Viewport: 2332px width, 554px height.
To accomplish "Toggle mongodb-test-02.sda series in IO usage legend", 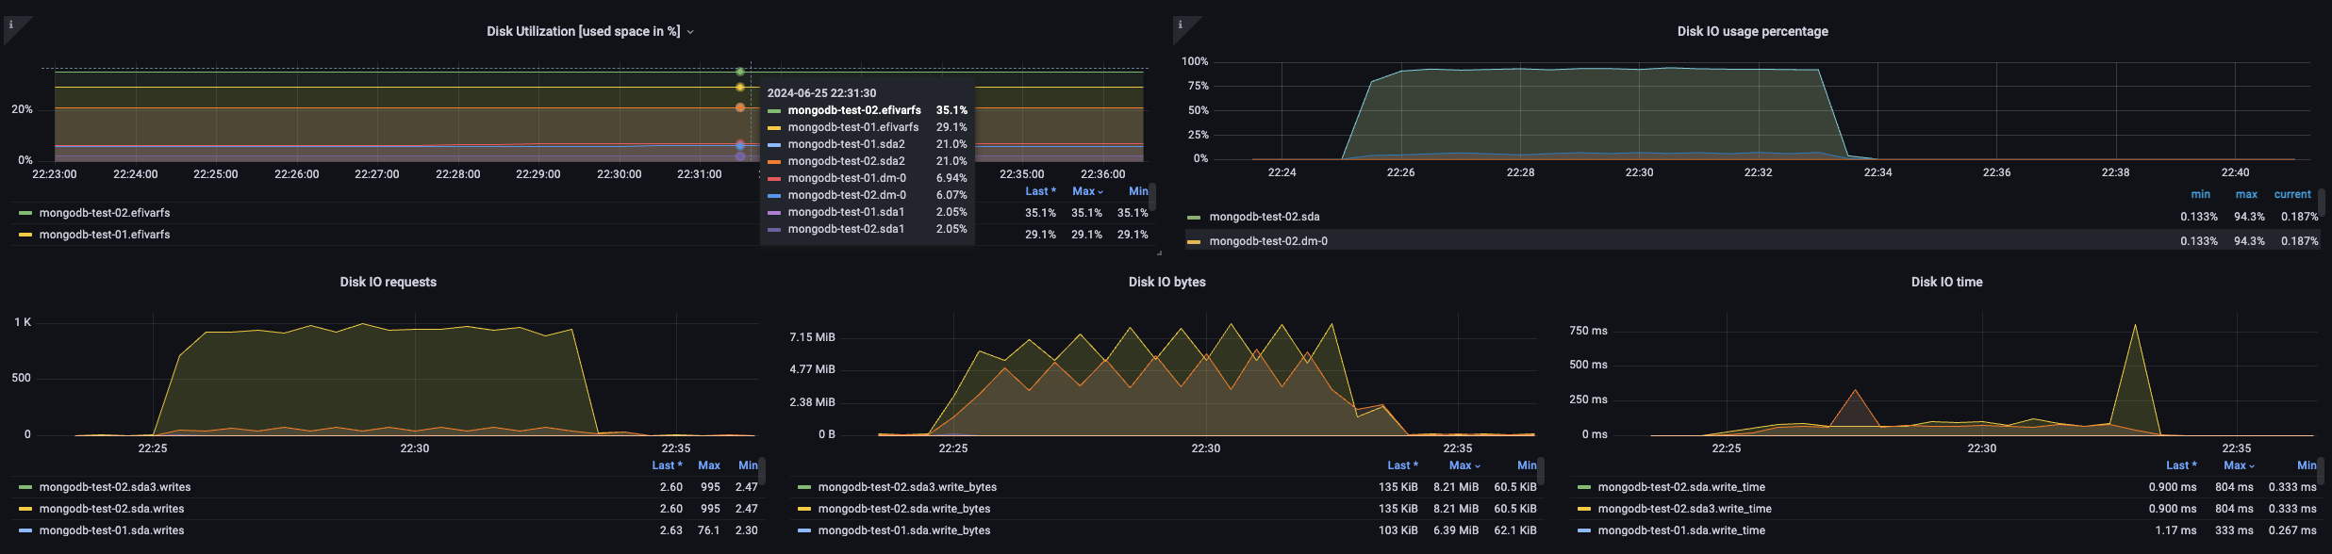I will tap(1264, 217).
